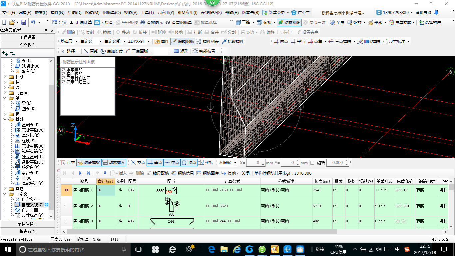Click the 平行 parallel axis tool
Image resolution: width=455 pixels, height=256 pixels.
(x=297, y=41)
